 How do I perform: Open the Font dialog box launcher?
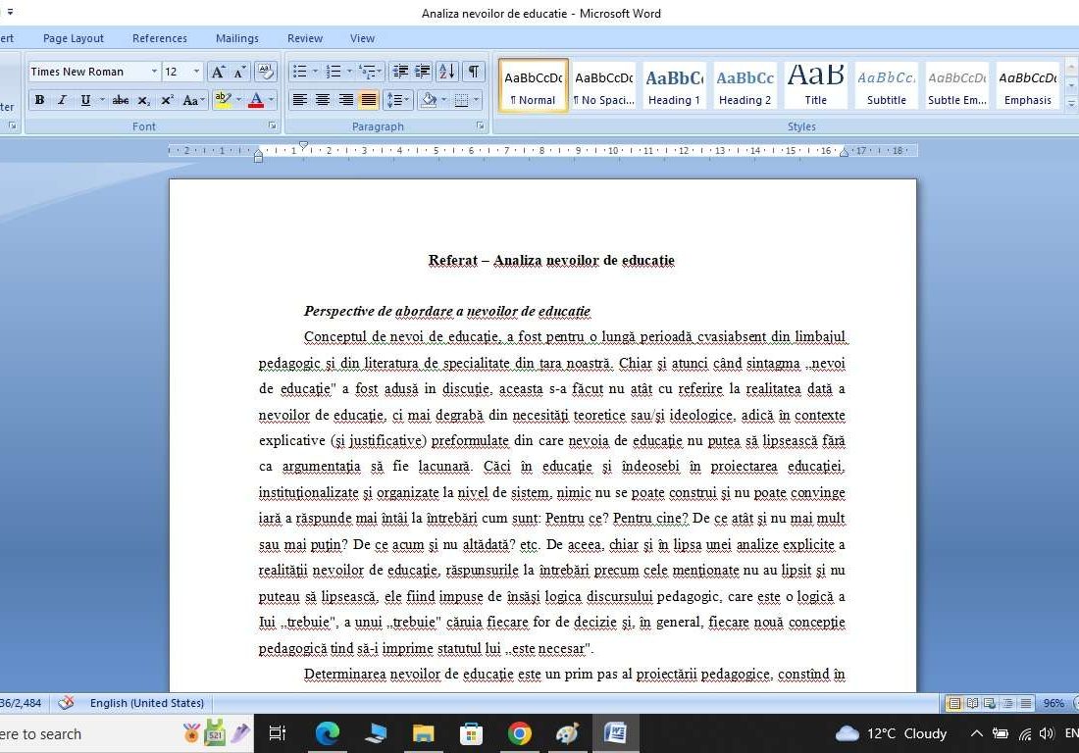click(272, 125)
